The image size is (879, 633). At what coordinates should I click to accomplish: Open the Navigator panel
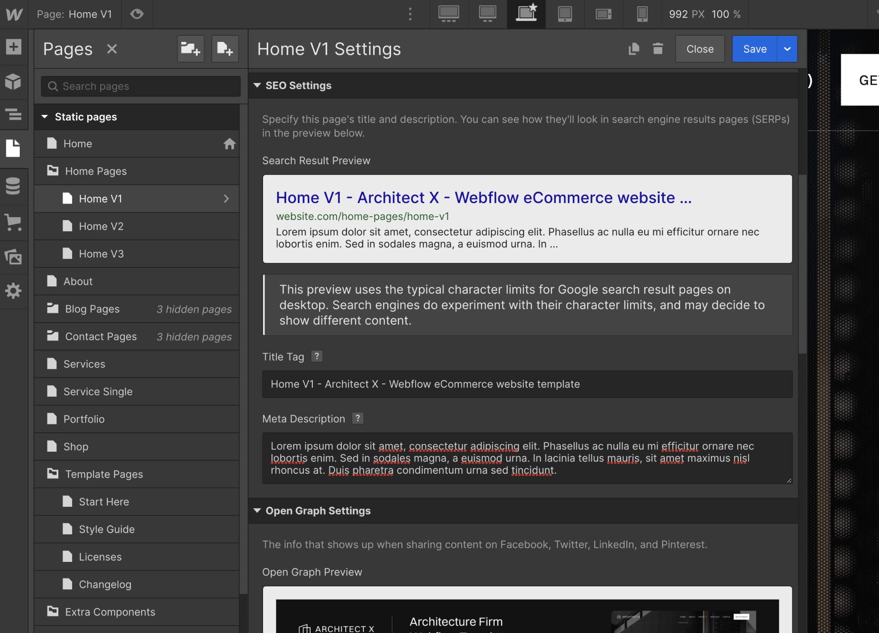point(14,114)
